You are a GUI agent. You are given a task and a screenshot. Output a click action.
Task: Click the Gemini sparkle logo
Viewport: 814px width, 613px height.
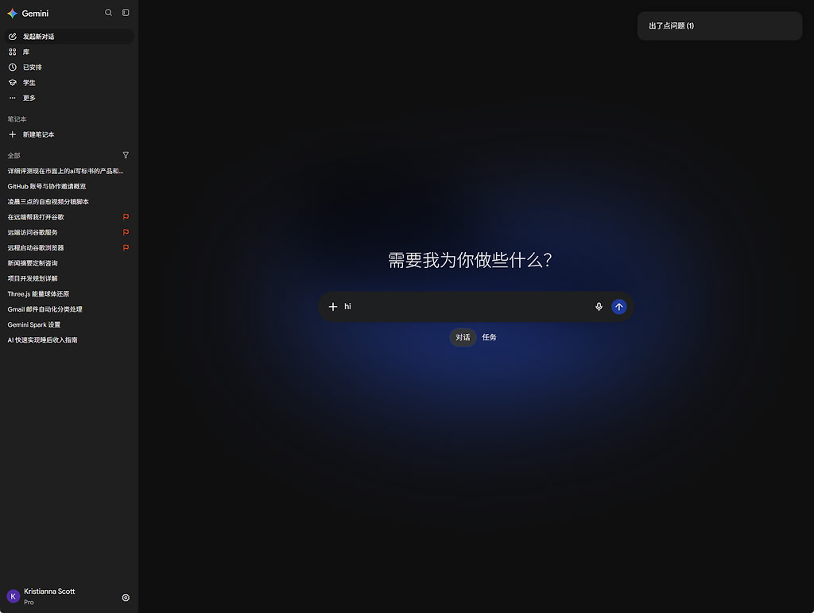click(13, 14)
